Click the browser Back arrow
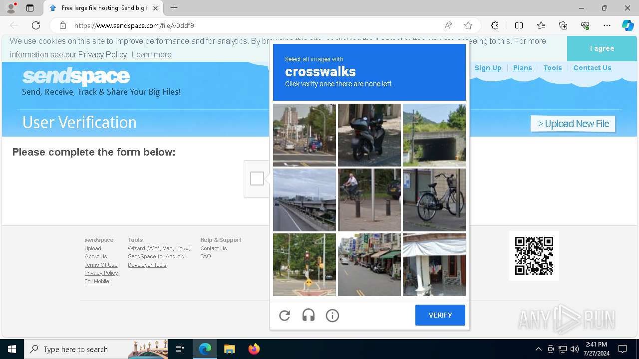The width and height of the screenshot is (639, 359). [x=14, y=25]
